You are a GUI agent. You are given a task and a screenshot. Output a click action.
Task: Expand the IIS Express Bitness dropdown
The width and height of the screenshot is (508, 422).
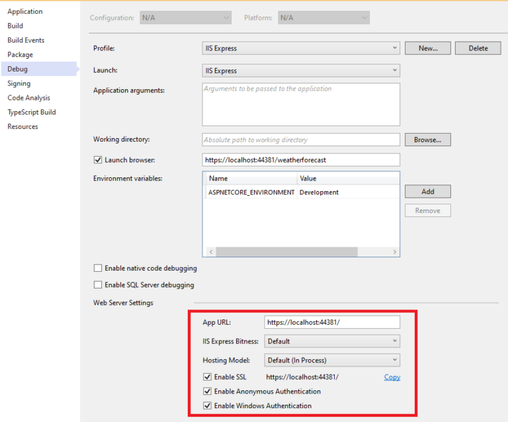click(x=331, y=341)
